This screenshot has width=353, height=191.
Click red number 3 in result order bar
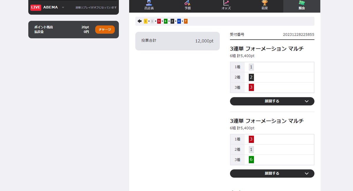(x=159, y=21)
